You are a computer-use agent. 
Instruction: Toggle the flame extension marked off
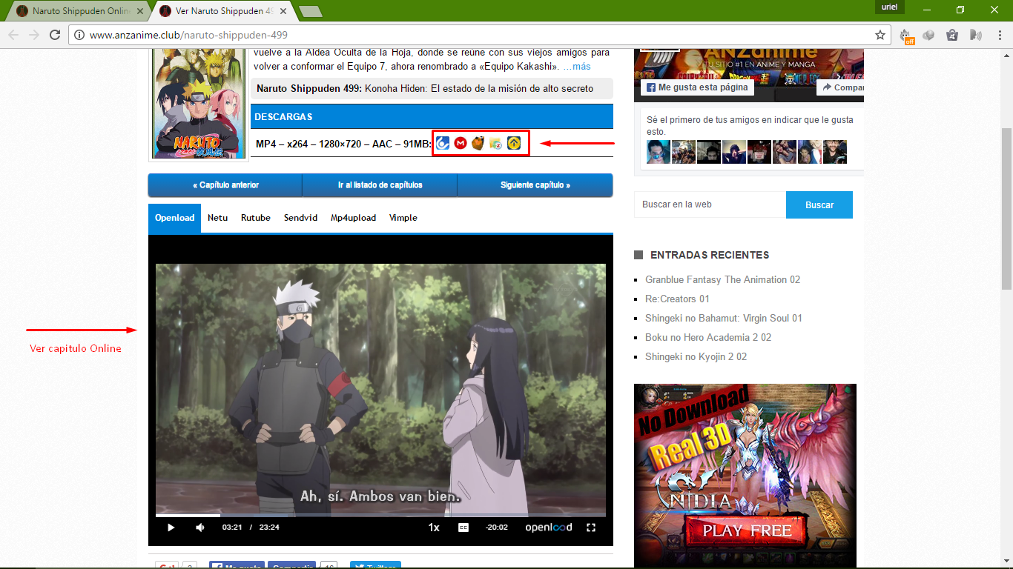pos(906,36)
